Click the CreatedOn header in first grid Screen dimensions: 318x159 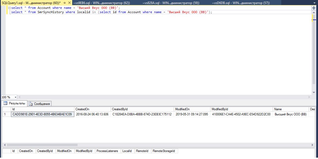coord(93,109)
